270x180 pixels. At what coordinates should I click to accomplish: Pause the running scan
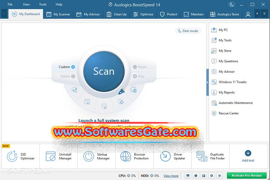pyautogui.click(x=139, y=67)
